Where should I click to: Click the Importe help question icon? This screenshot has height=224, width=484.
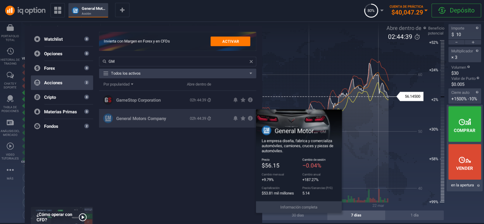pos(477,28)
